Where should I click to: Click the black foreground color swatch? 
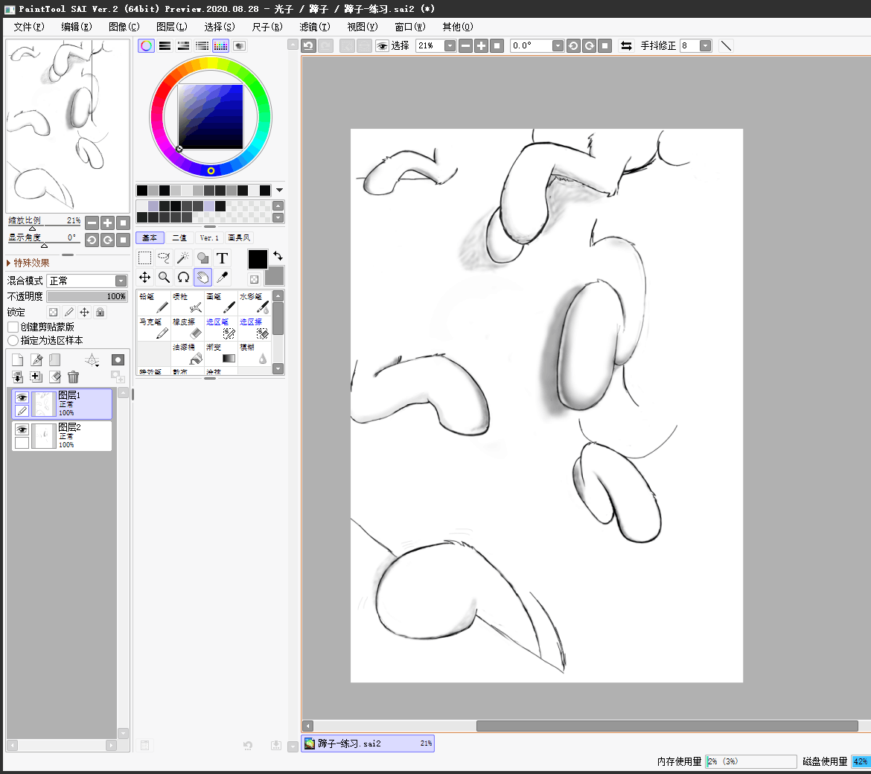click(258, 259)
